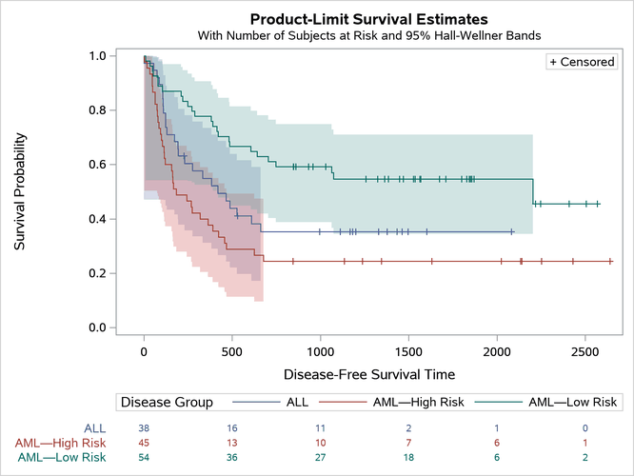Click the 1500 tick on x-axis
The width and height of the screenshot is (634, 476).
pos(408,350)
